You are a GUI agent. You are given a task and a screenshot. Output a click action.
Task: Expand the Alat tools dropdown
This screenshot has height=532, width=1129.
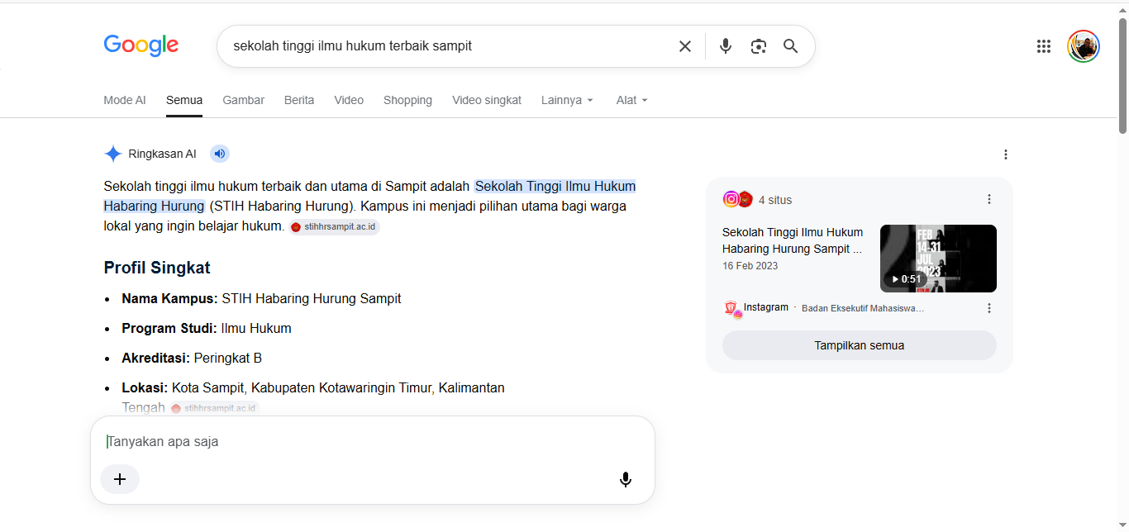(x=632, y=100)
